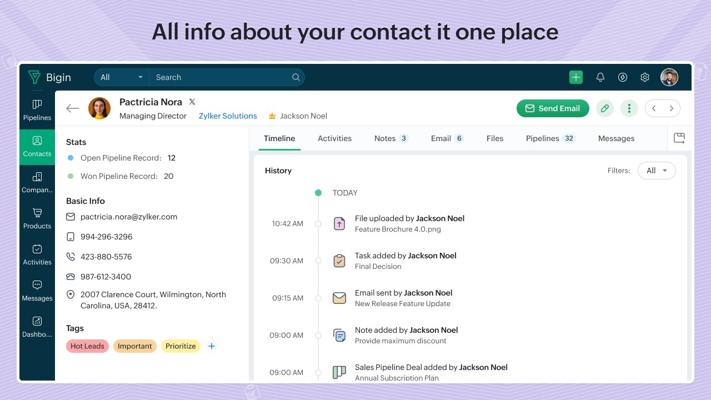Screen dimensions: 711x400
Task: Click owner name Jackson Noel
Action: (303, 116)
